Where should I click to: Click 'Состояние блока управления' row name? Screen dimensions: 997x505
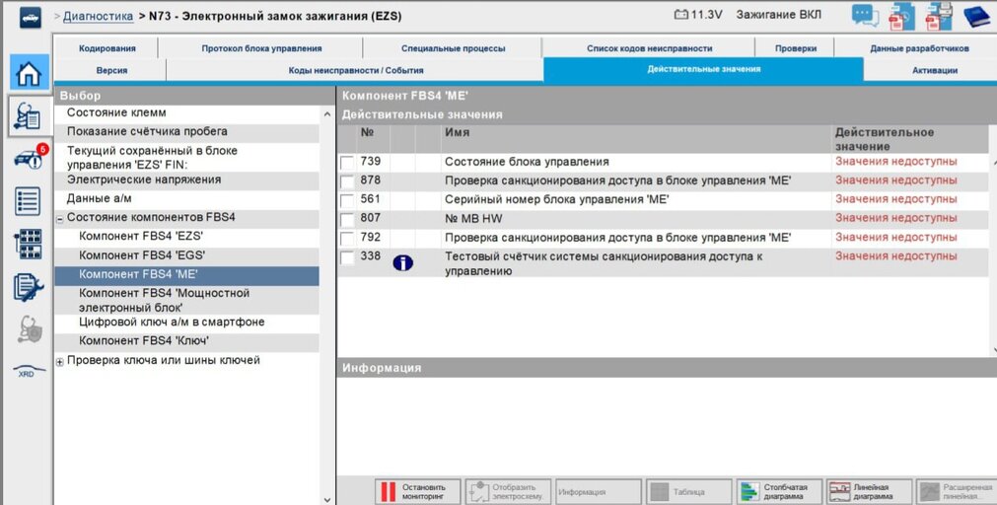pyautogui.click(x=527, y=162)
